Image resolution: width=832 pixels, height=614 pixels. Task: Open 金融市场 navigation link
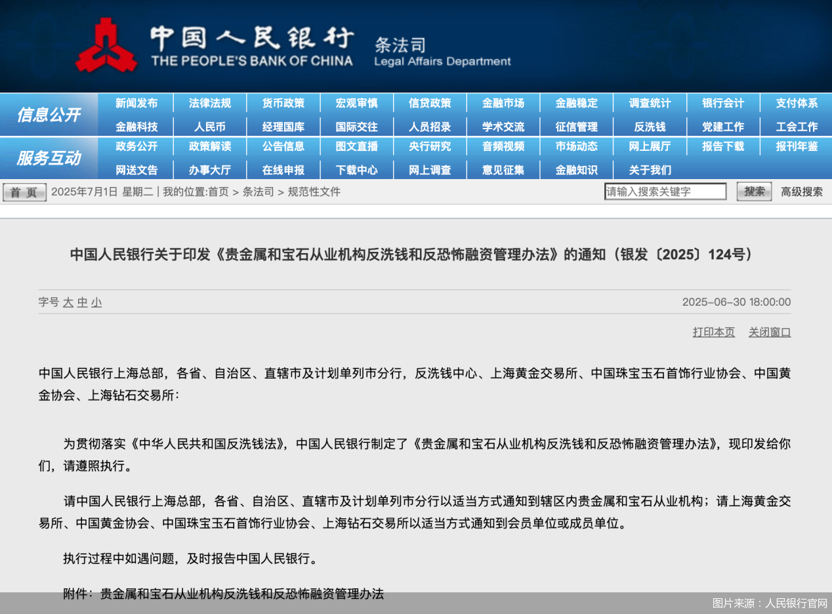(x=503, y=103)
